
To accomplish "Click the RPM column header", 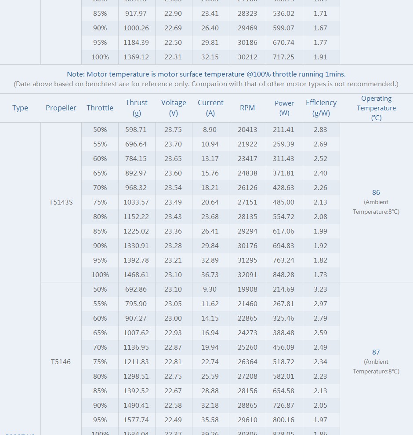I will (247, 108).
